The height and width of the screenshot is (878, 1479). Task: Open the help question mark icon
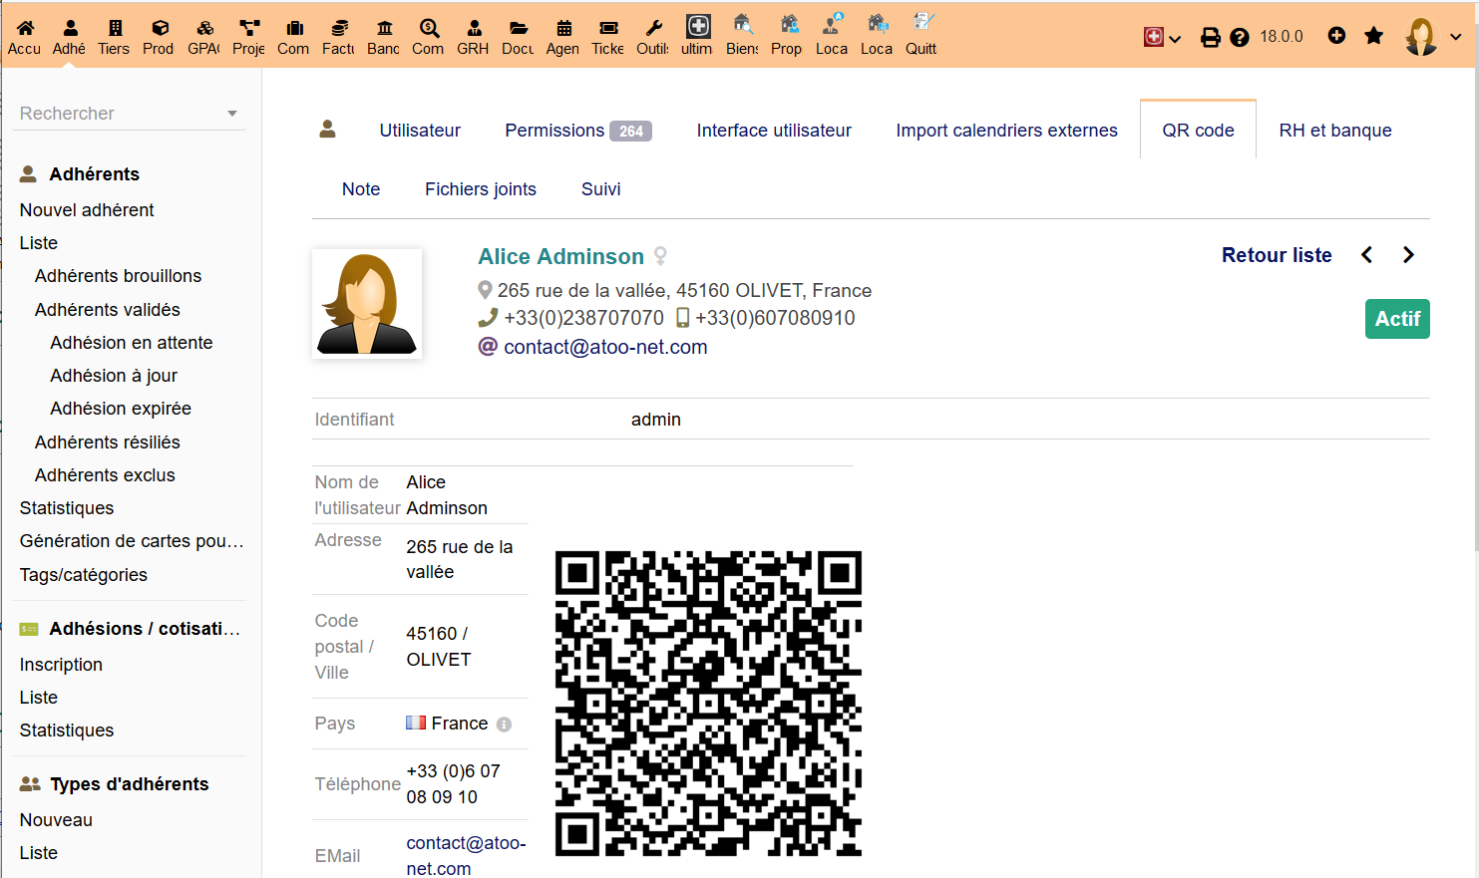[x=1240, y=38]
